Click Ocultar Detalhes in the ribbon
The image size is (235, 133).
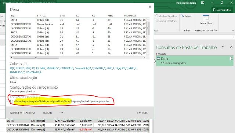coord(166,21)
